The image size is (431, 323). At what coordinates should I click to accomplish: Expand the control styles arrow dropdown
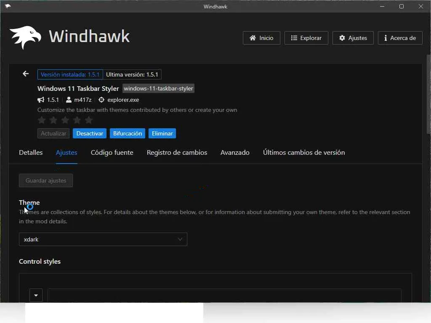point(36,295)
